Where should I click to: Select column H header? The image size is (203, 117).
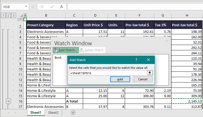coord(187,16)
